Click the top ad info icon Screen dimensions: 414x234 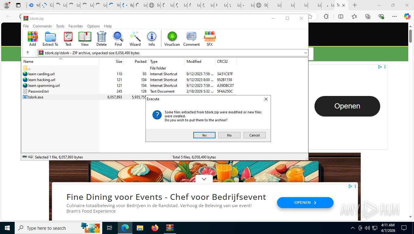click(x=380, y=67)
